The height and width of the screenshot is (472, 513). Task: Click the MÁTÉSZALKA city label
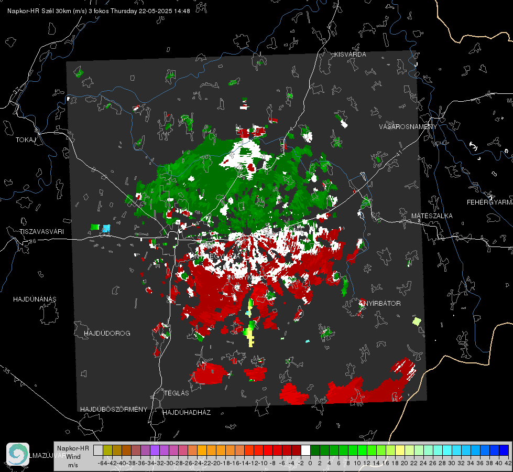pyautogui.click(x=432, y=216)
